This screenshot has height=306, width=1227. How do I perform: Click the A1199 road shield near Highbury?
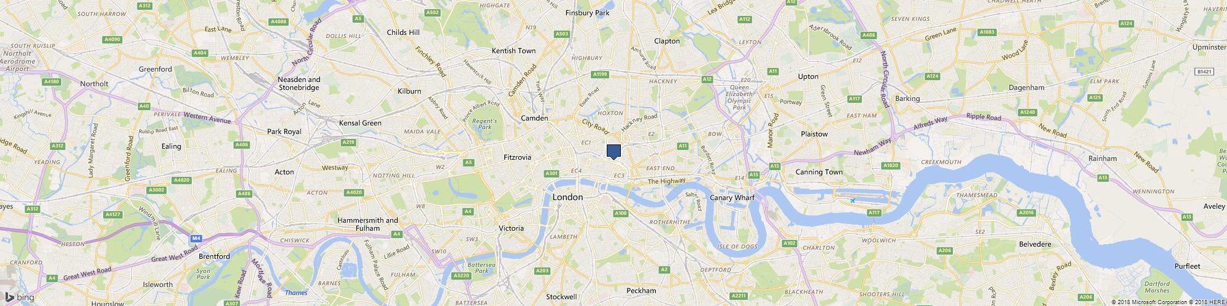point(600,74)
